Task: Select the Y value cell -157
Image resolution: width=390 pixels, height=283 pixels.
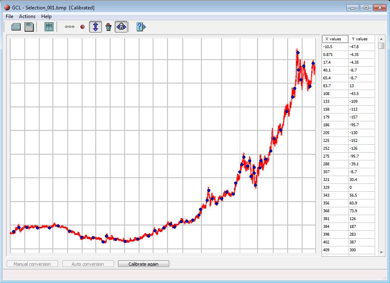Action: tap(362, 117)
